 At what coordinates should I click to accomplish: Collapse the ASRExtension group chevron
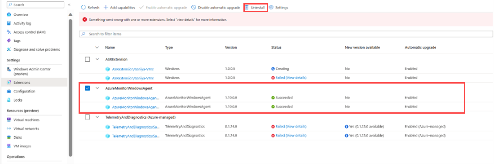97,59
